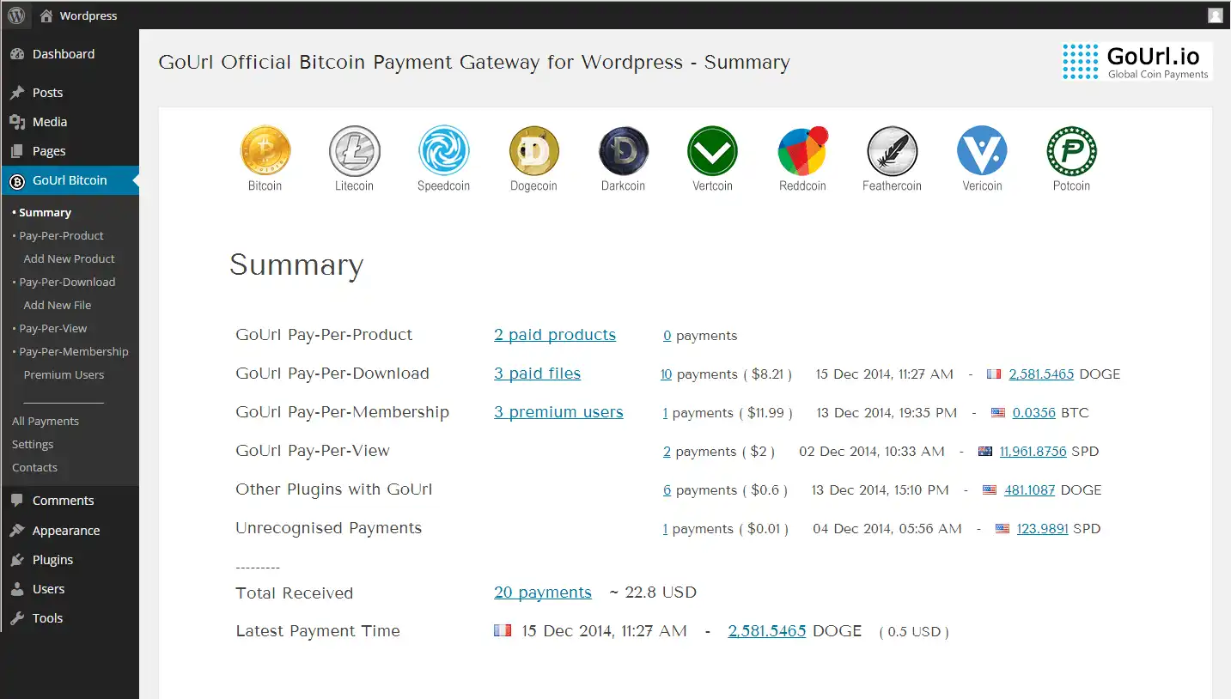Select the GoUrl Bitcoin menu item
This screenshot has width=1231, height=699.
(70, 180)
